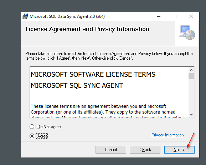
Task: Proceed with the Next button
Action: 179,150
